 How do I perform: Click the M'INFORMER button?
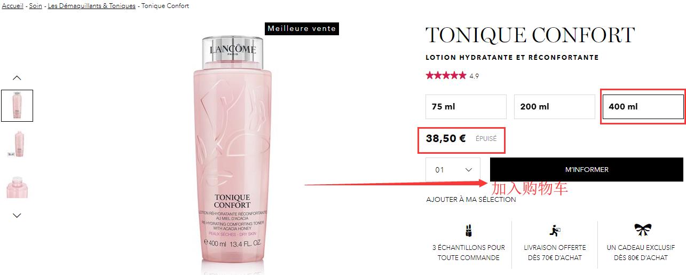(x=587, y=170)
